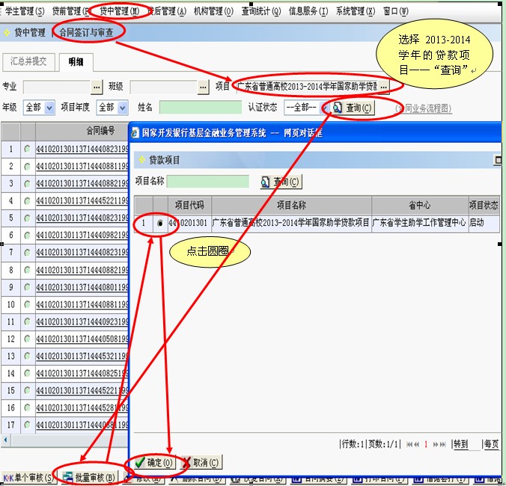Select radio button in contract row 16

[x=28, y=407]
